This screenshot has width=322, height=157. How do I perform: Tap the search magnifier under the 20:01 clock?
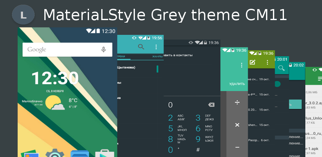point(281,68)
